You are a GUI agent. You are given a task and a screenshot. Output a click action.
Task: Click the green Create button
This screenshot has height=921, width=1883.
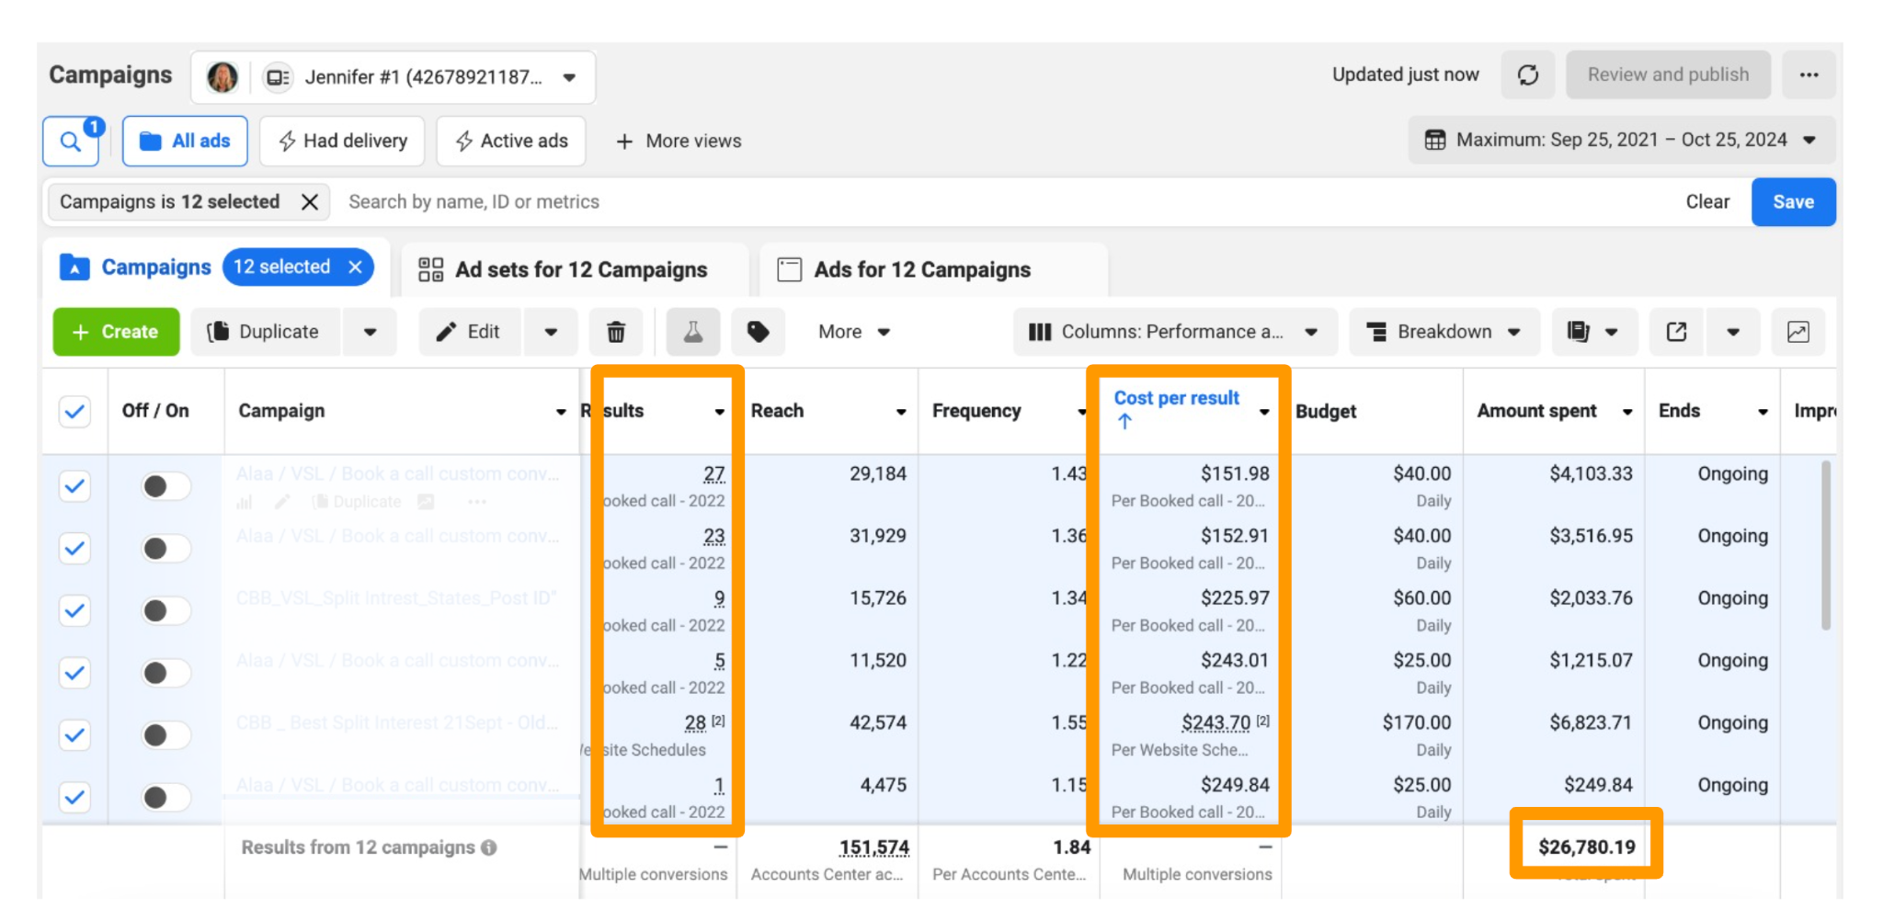[116, 332]
